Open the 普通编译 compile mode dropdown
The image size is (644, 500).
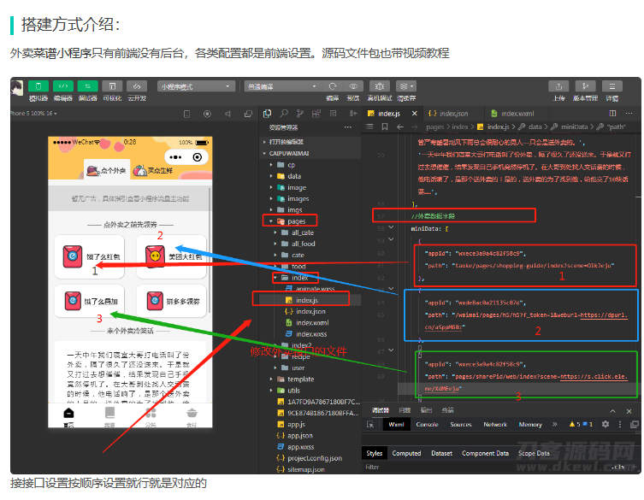click(278, 86)
